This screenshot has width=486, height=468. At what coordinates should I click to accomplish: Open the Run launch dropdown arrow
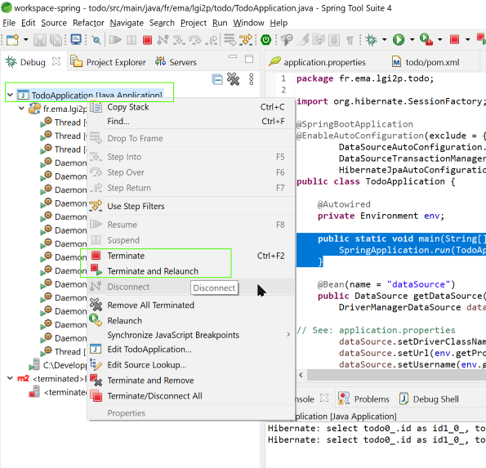click(412, 40)
